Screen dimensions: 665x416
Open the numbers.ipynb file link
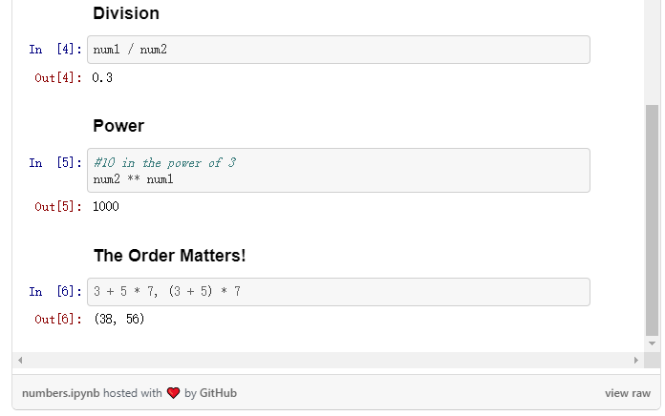click(59, 393)
